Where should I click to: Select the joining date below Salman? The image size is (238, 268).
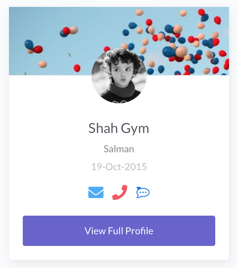pos(119,167)
